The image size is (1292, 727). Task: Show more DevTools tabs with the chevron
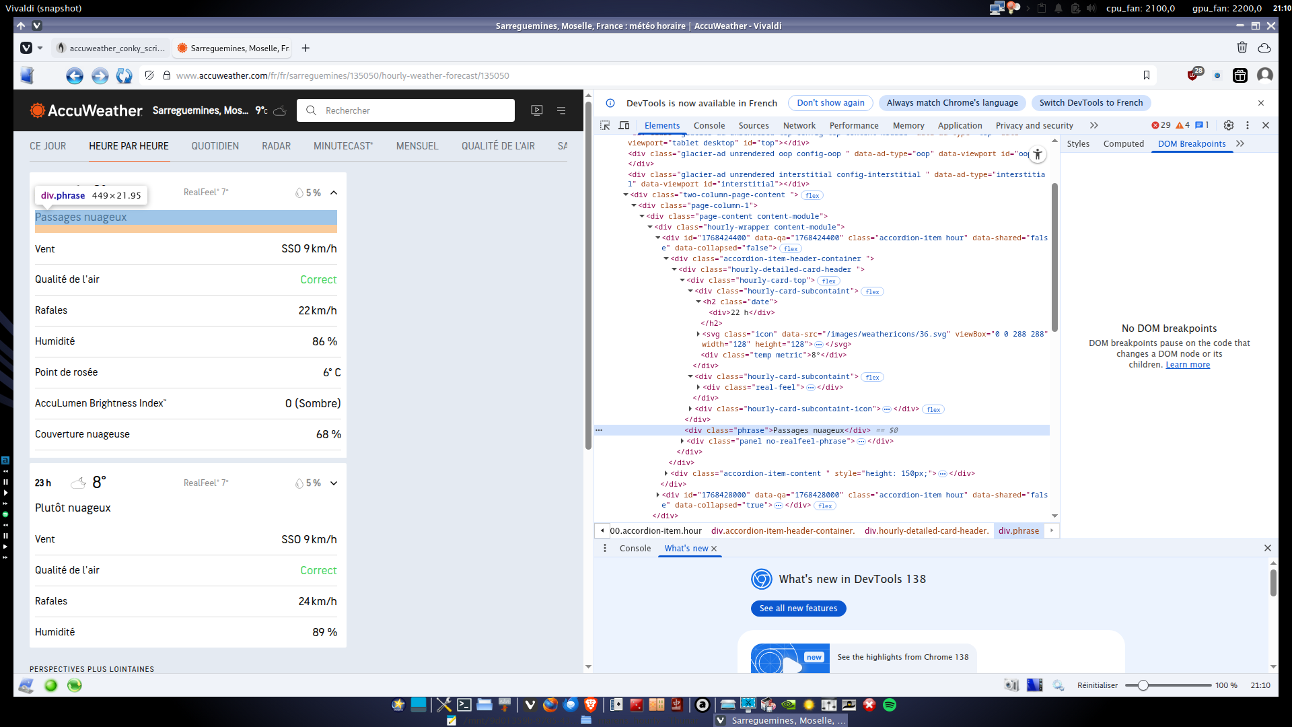[1094, 125]
